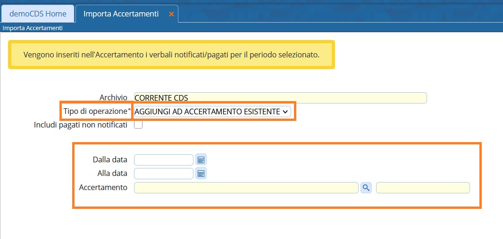Close the Importa Accertamenti tab
This screenshot has height=239, width=503.
click(171, 14)
